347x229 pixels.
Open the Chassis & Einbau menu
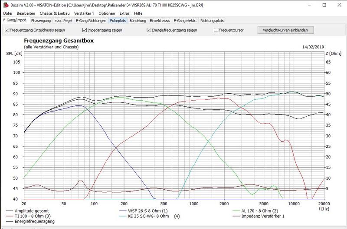pyautogui.click(x=55, y=13)
